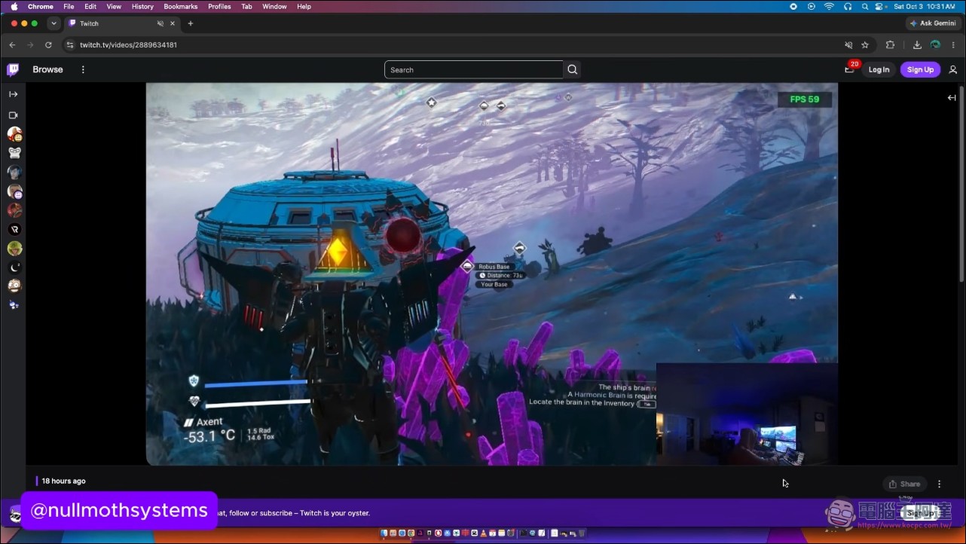This screenshot has width=966, height=544.
Task: Open the View menu
Action: point(114,6)
